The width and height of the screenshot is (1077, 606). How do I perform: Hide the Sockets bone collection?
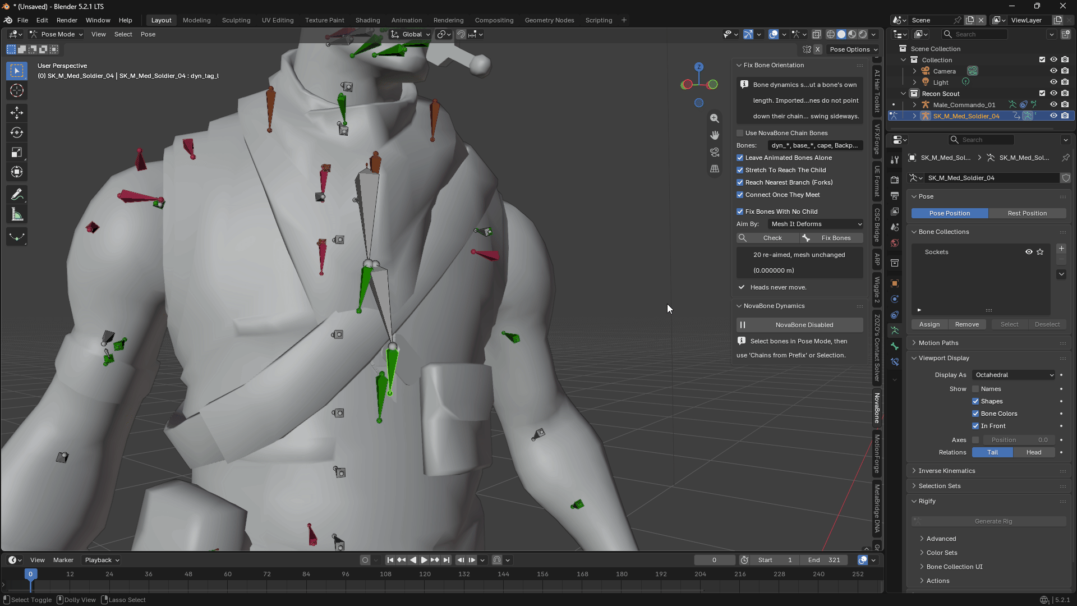1029,252
